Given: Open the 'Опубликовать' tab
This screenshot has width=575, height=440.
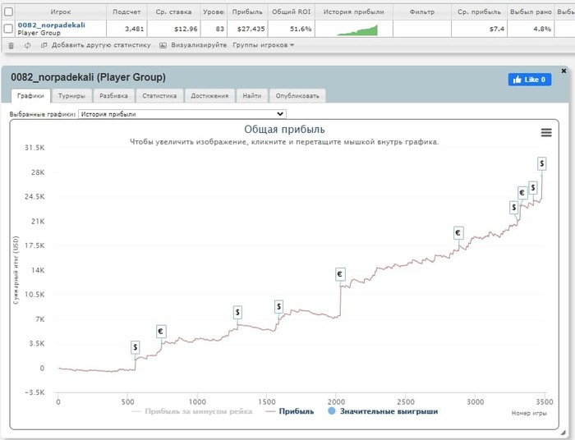Looking at the screenshot, I should 297,95.
